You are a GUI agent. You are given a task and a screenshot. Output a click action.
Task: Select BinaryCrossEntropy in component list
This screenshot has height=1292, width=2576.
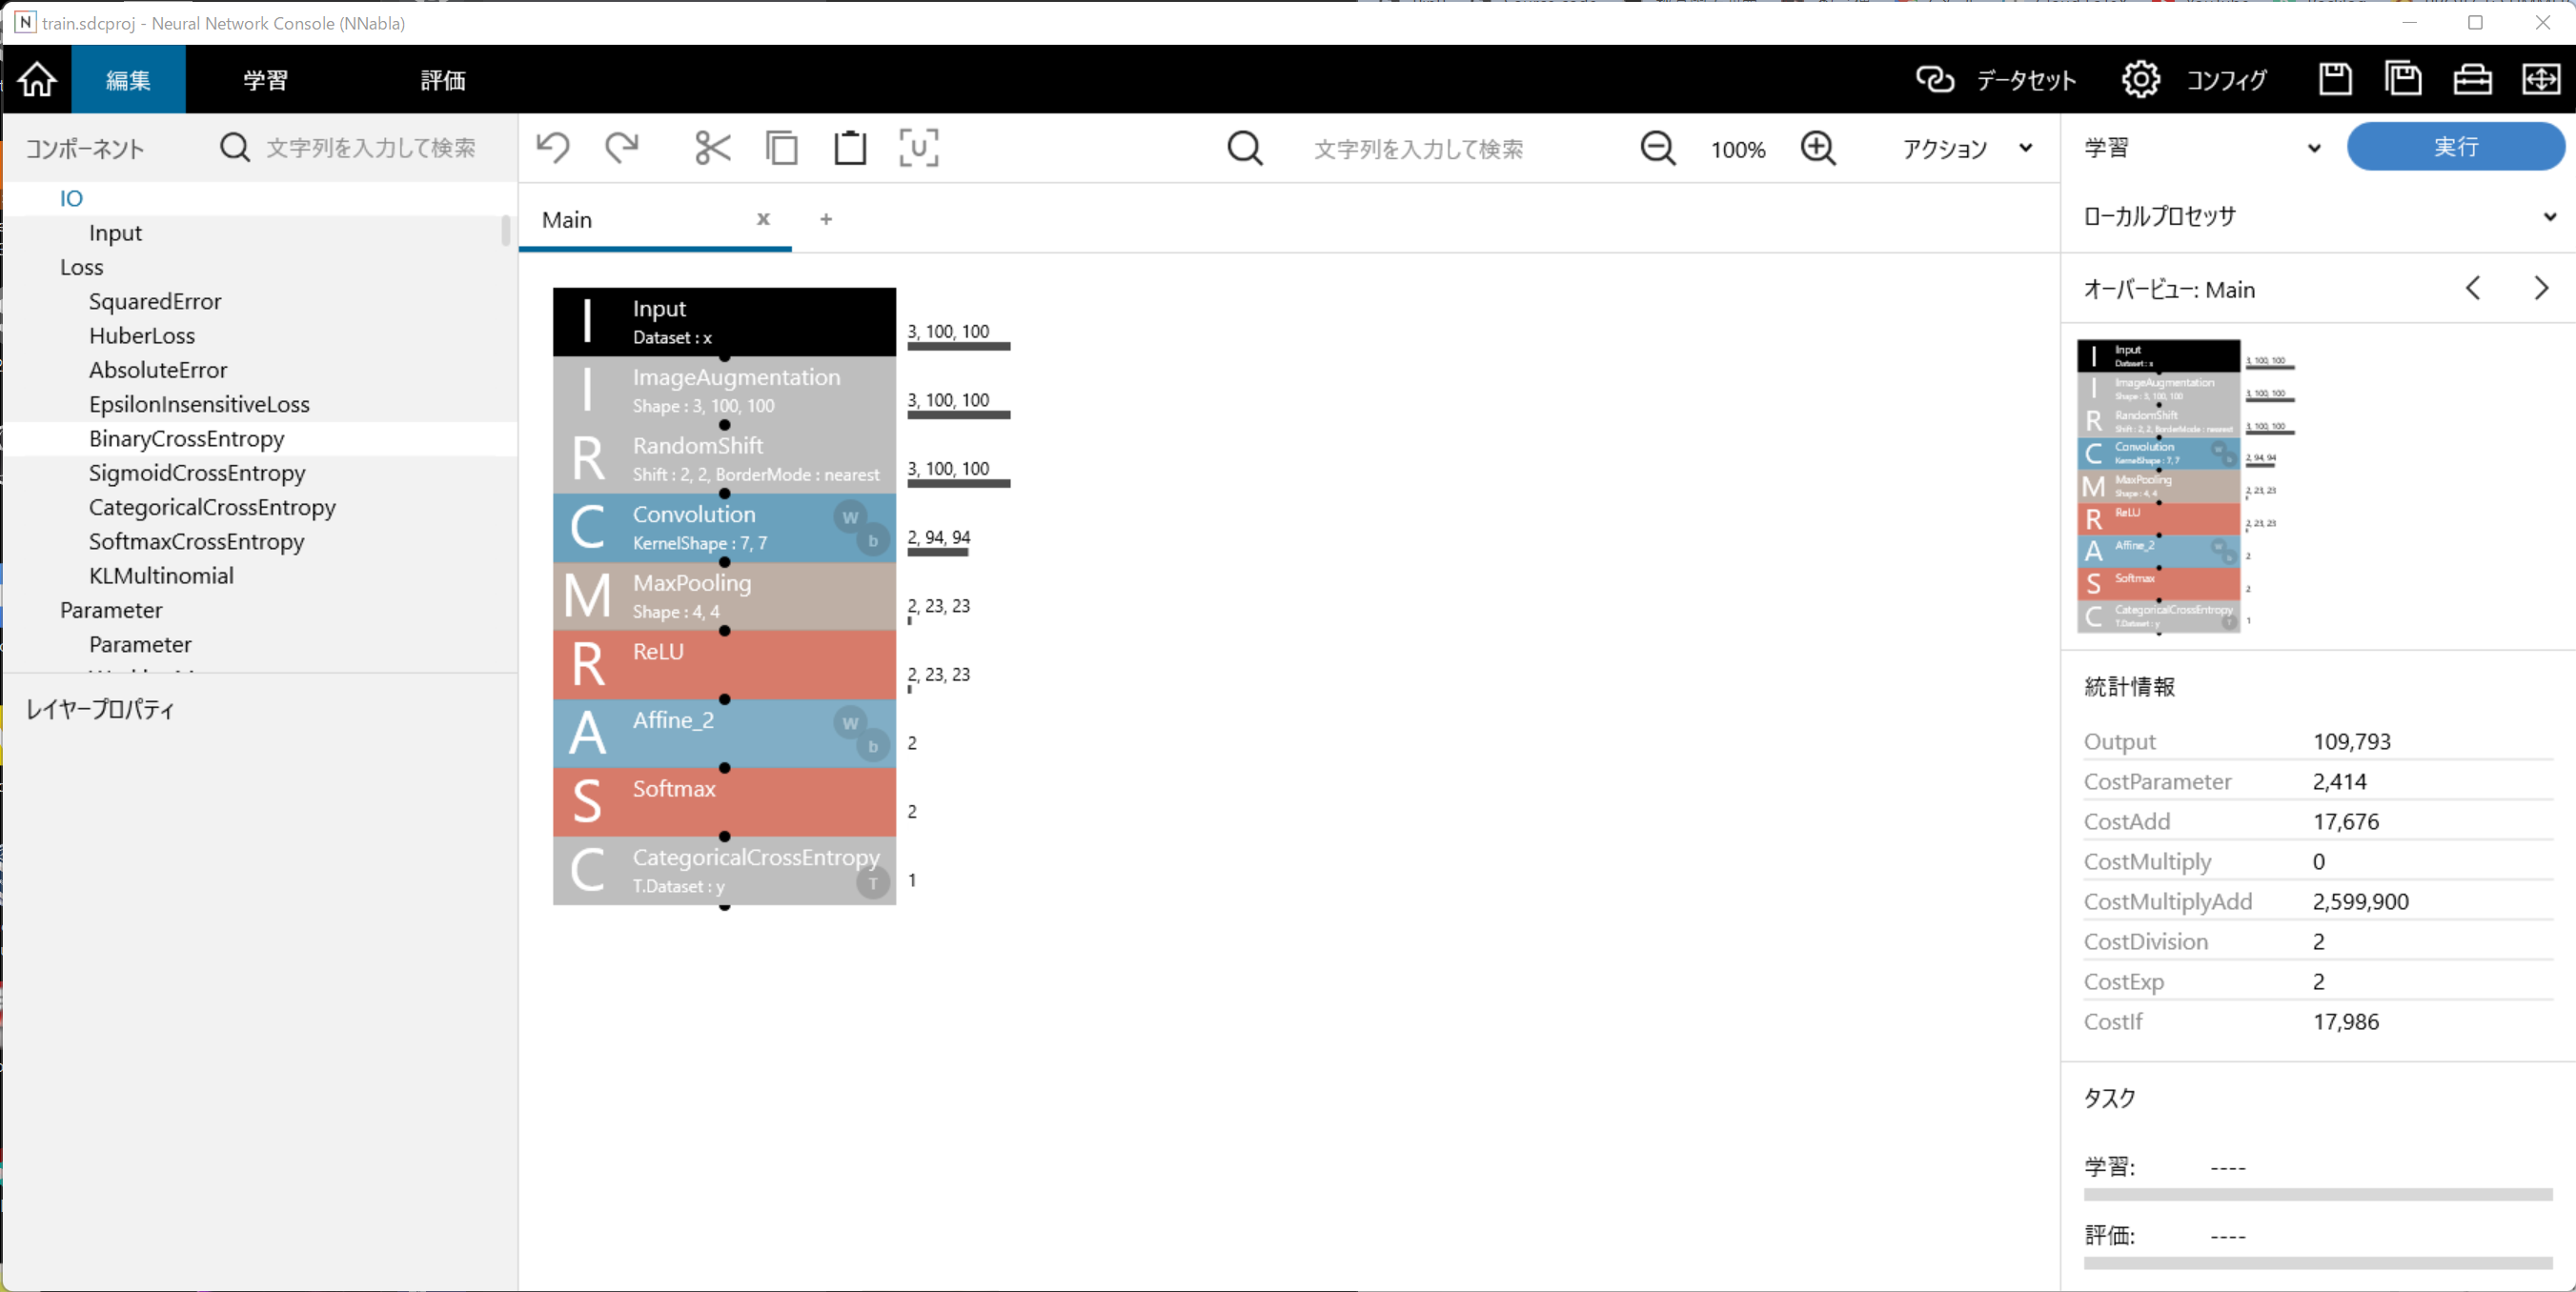[x=186, y=439]
